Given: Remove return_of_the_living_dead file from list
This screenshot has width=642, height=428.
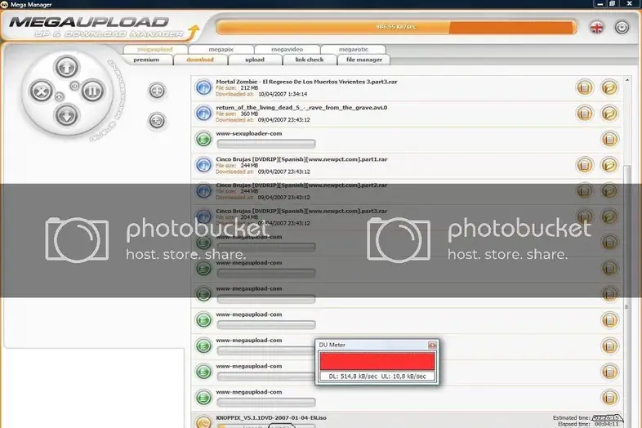Looking at the screenshot, I should [x=584, y=114].
